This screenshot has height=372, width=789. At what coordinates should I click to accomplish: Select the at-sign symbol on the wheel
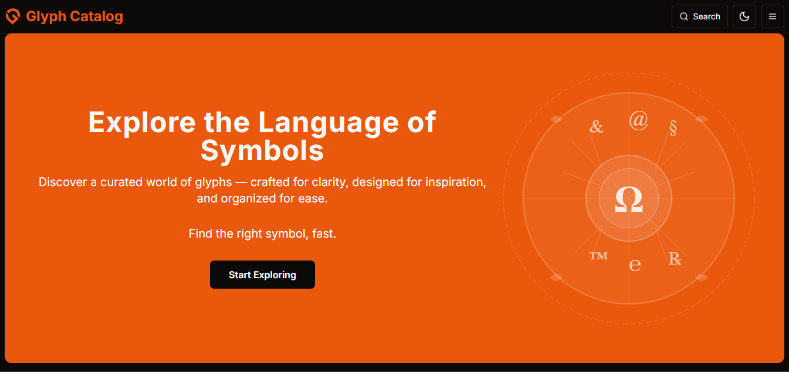[638, 120]
